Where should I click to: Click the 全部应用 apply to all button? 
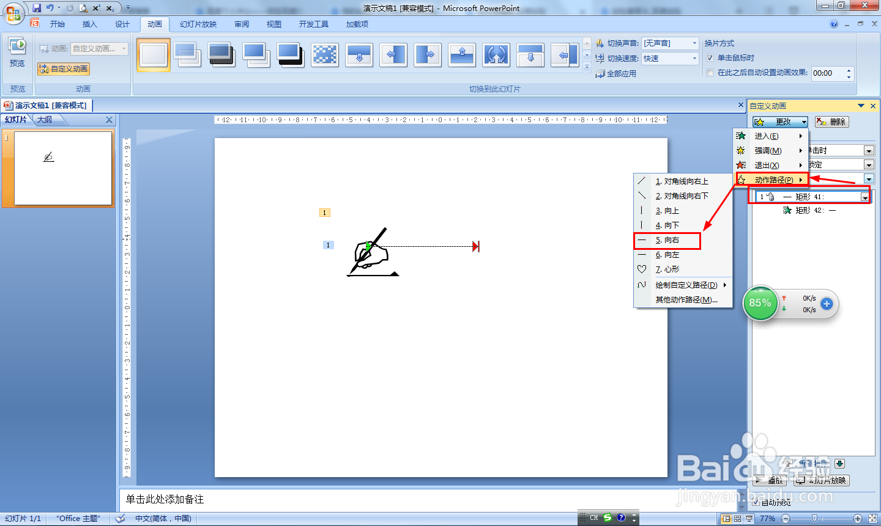click(x=616, y=74)
